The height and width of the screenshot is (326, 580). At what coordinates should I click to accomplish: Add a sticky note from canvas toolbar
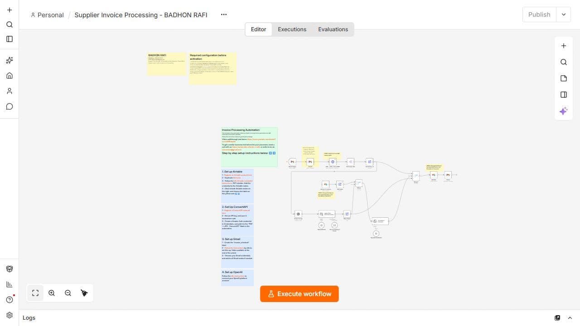tap(564, 78)
